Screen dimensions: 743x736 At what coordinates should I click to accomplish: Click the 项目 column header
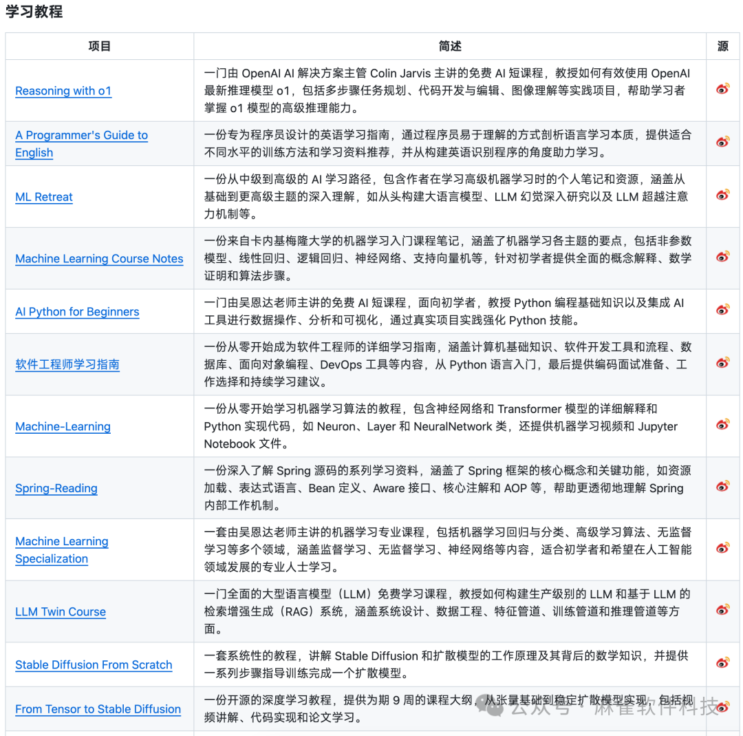100,46
